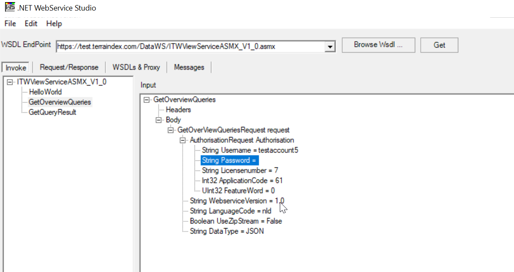Click the Get button
Screen dimensions: 514x272
[x=439, y=45]
